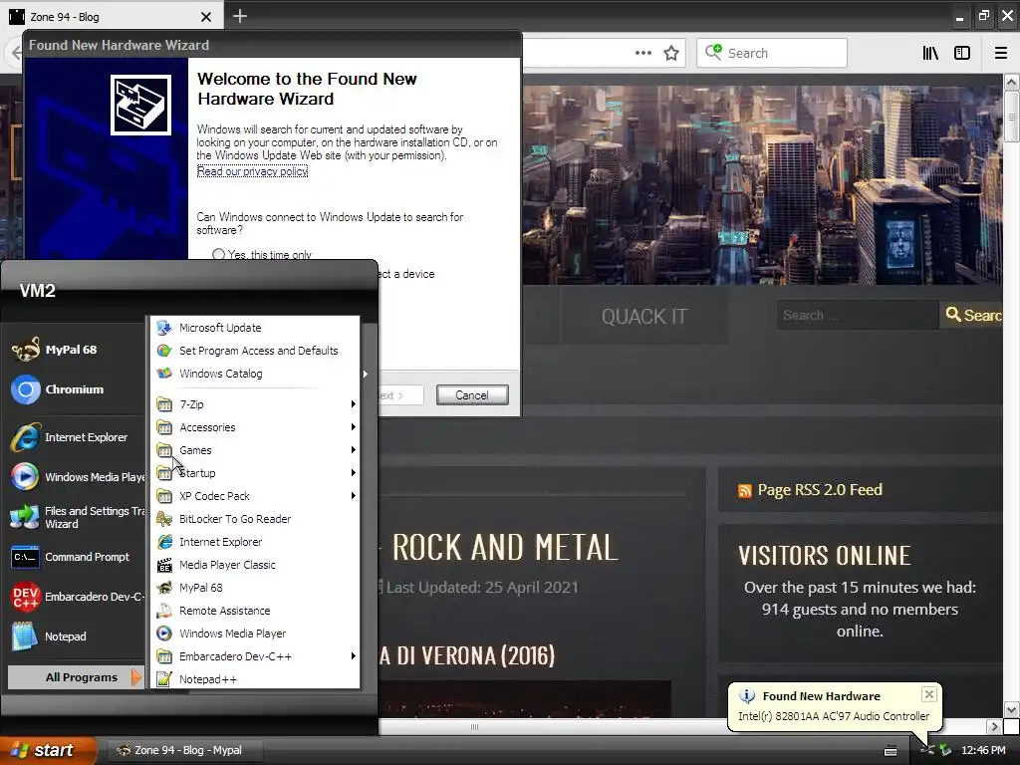Expand the Games submenu

[255, 450]
